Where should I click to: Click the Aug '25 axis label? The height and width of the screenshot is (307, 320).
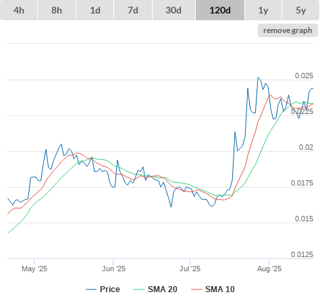pos(269,269)
